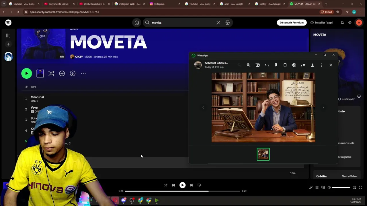Skip to the next track

[x=192, y=185]
